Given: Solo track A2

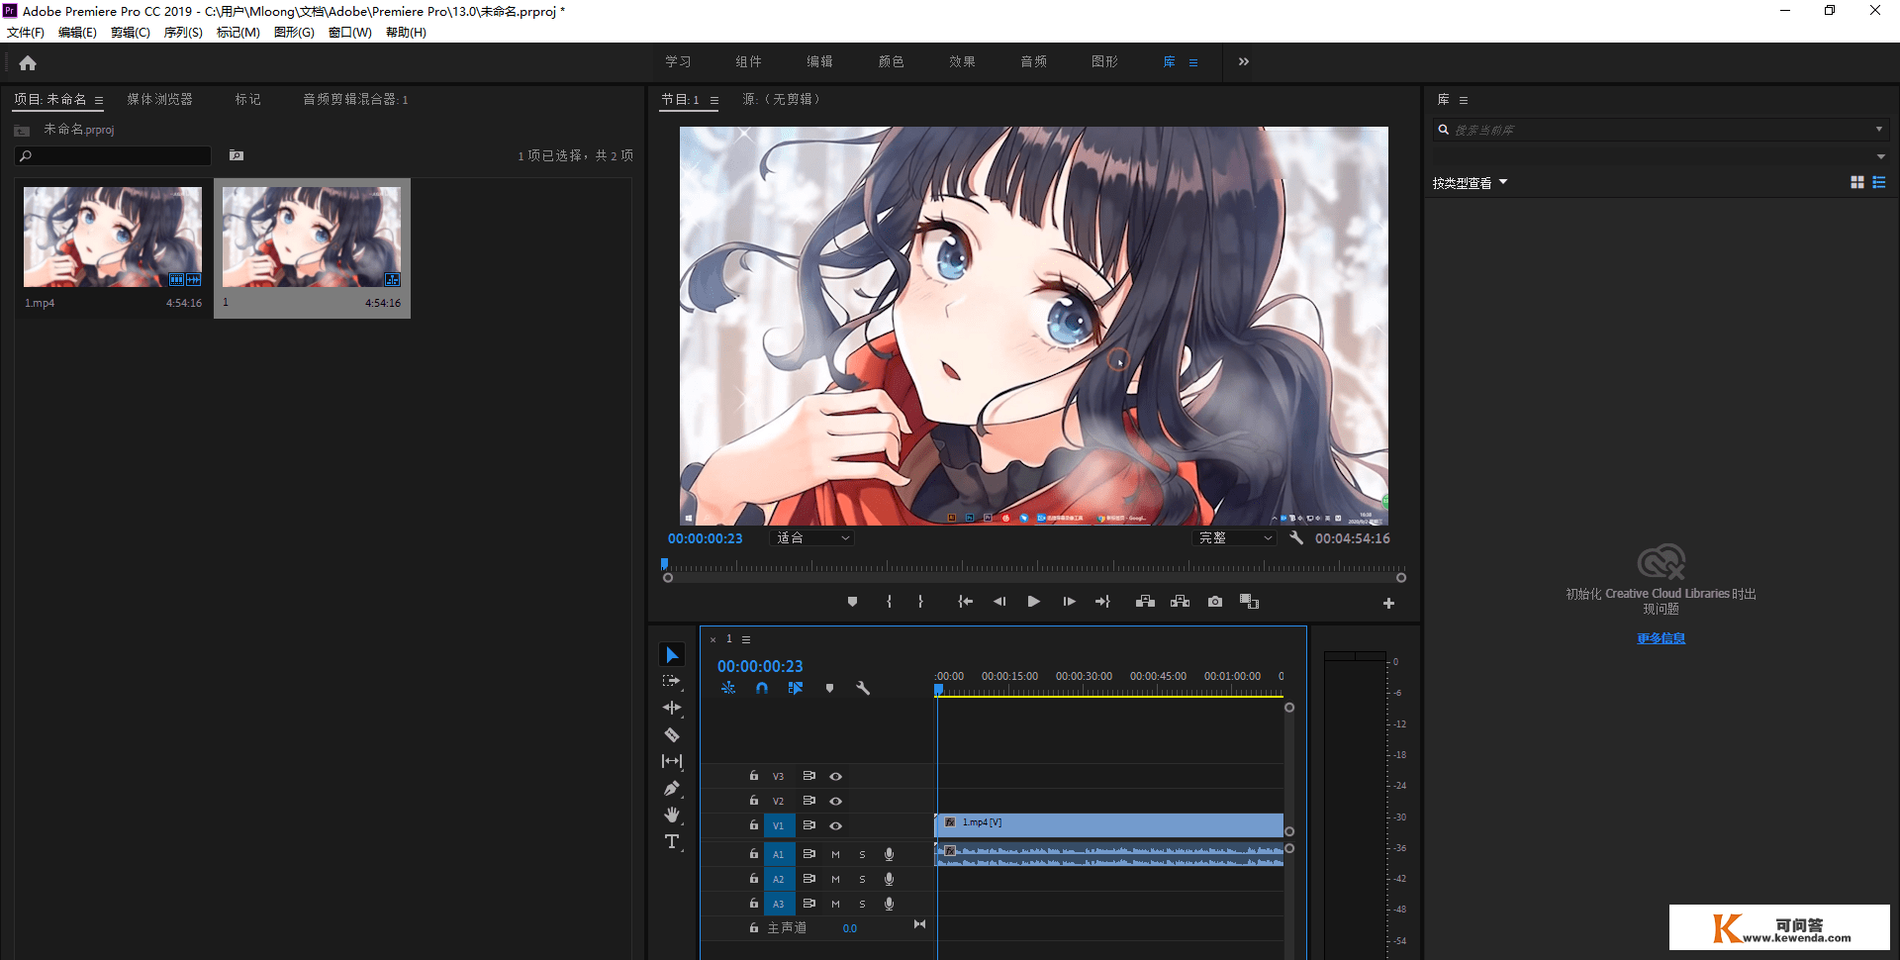Looking at the screenshot, I should pyautogui.click(x=862, y=879).
